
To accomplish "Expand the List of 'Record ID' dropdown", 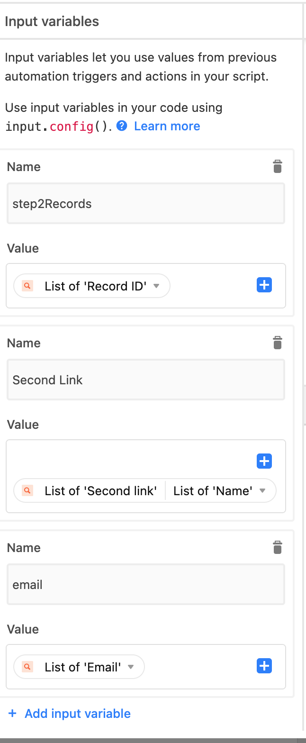I will [x=157, y=286].
